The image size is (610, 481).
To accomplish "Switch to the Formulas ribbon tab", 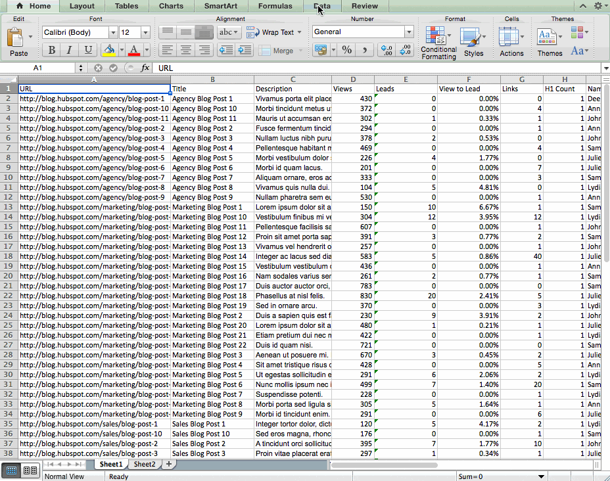I will point(275,6).
